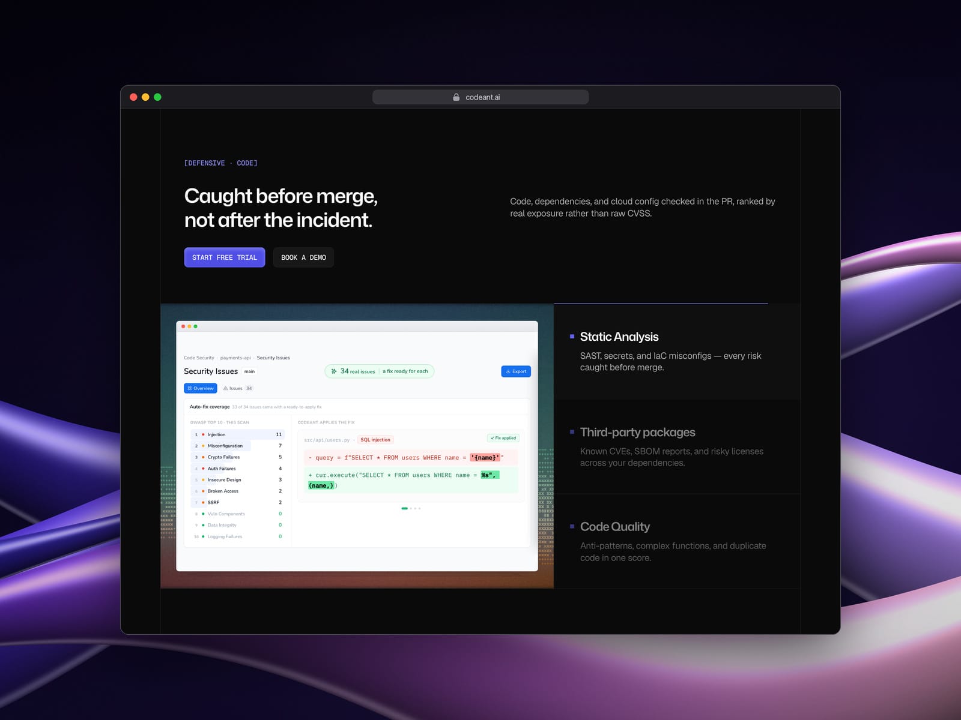Select the Static Analysis feature item
Screen dimensions: 961x720
tap(677, 352)
